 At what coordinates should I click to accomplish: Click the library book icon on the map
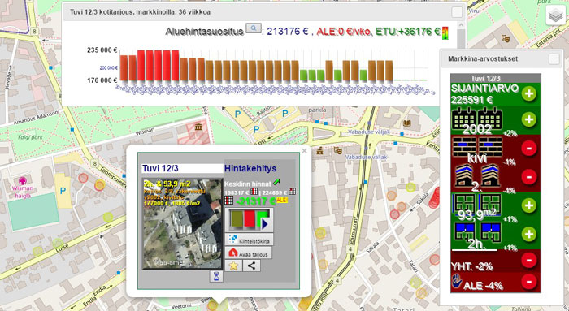406,123
